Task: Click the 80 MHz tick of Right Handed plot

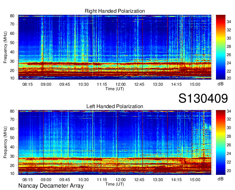Action: pos(12,16)
